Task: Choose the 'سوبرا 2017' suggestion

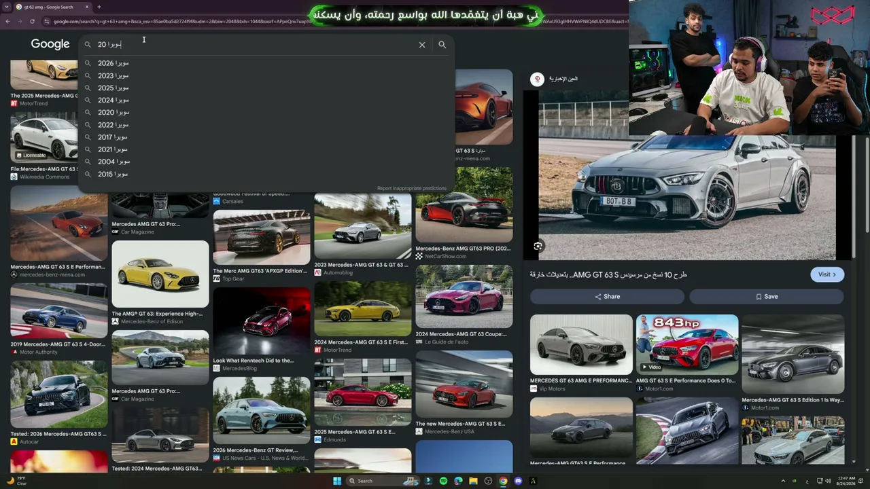Action: coord(266,137)
